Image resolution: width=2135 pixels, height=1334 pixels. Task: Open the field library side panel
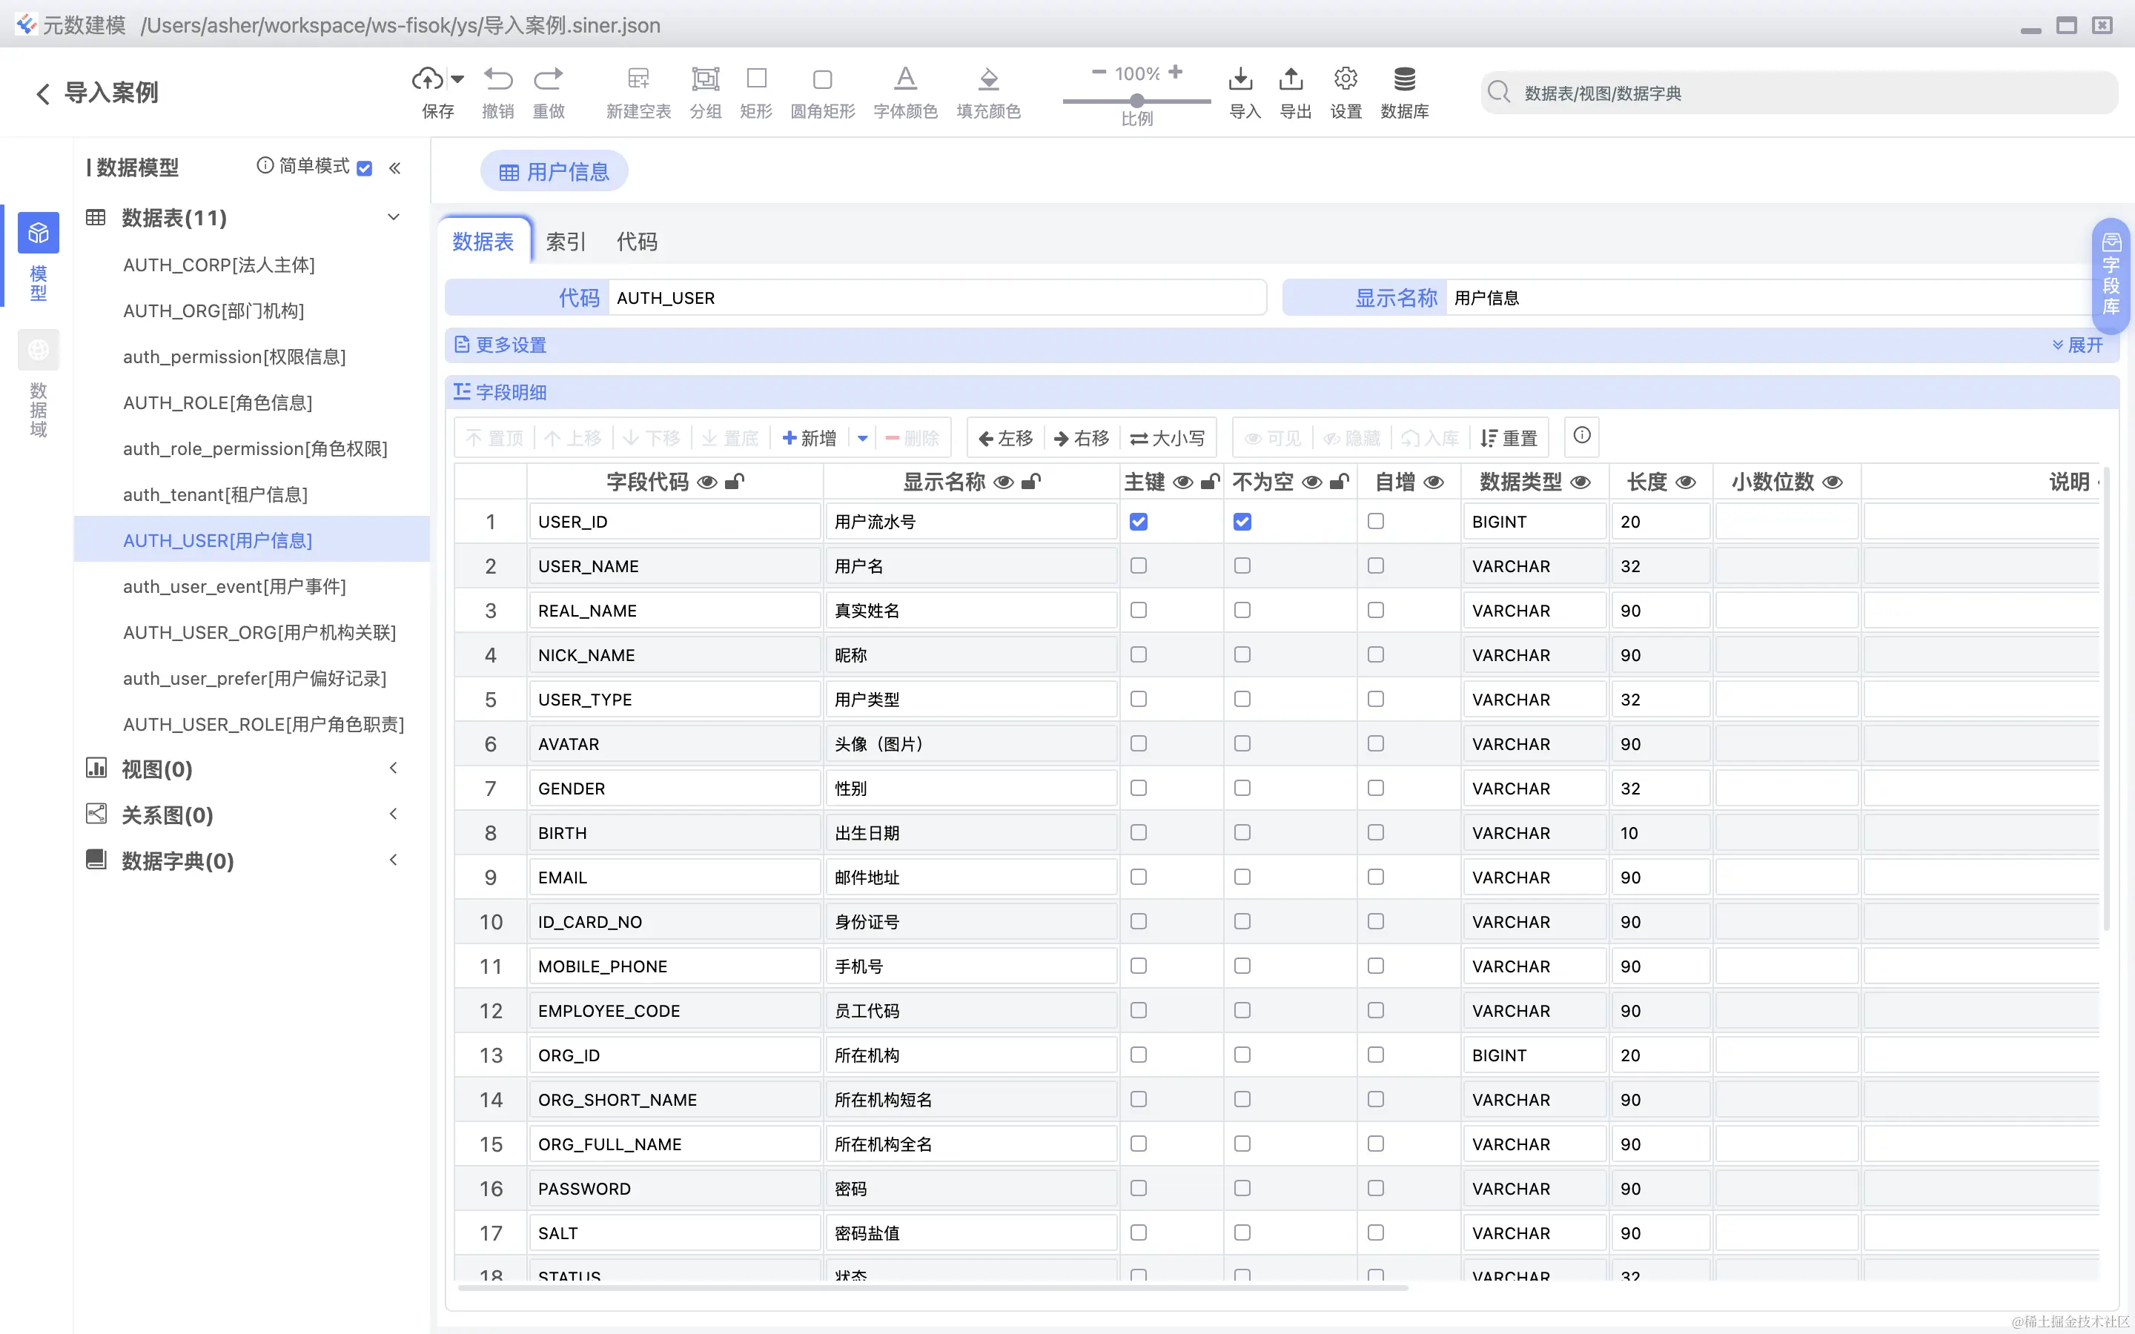[2111, 274]
